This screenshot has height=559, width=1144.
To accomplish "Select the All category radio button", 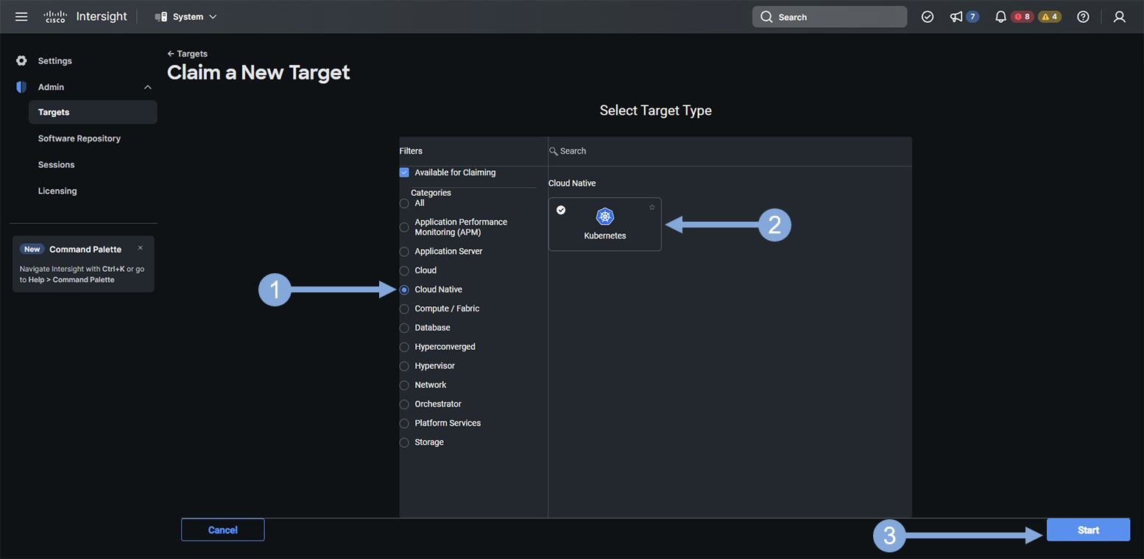I will tap(404, 203).
